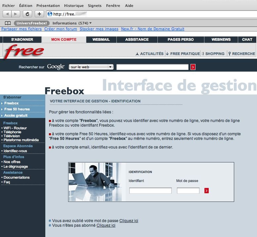Open the Historique menu
Viewport: 257px width, 237px height.
tap(74, 6)
